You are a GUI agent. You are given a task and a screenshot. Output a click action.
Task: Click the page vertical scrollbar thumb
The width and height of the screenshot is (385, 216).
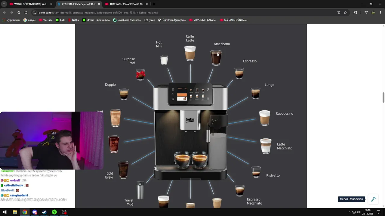point(383,97)
